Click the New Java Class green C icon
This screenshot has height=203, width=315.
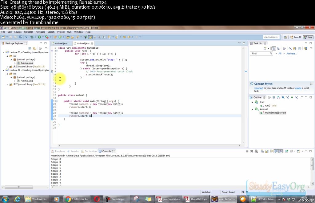[x=60, y=37]
